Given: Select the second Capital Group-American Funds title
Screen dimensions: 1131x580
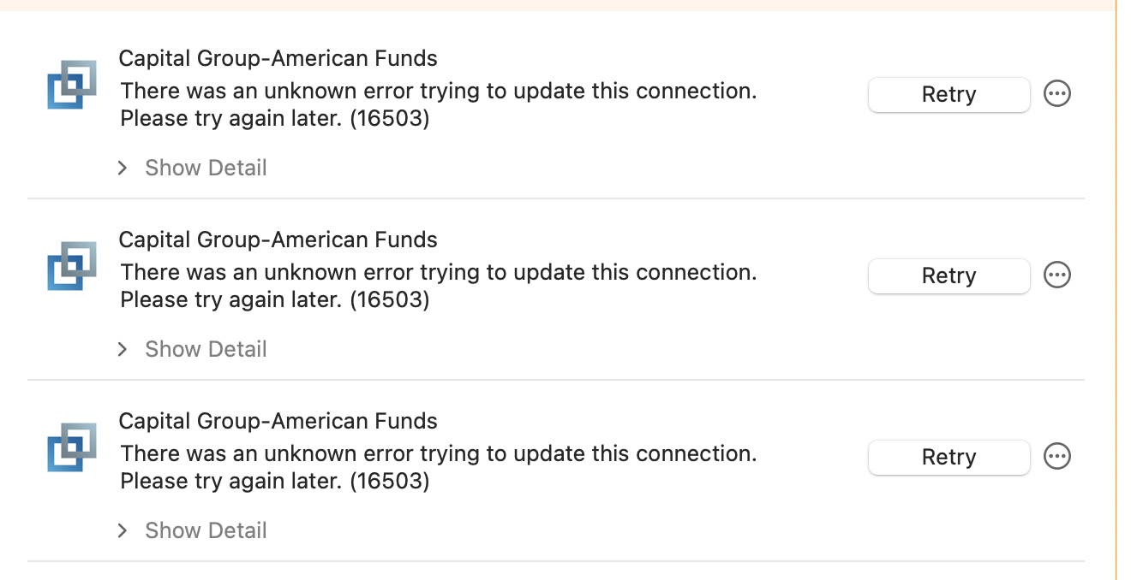Looking at the screenshot, I should point(278,240).
